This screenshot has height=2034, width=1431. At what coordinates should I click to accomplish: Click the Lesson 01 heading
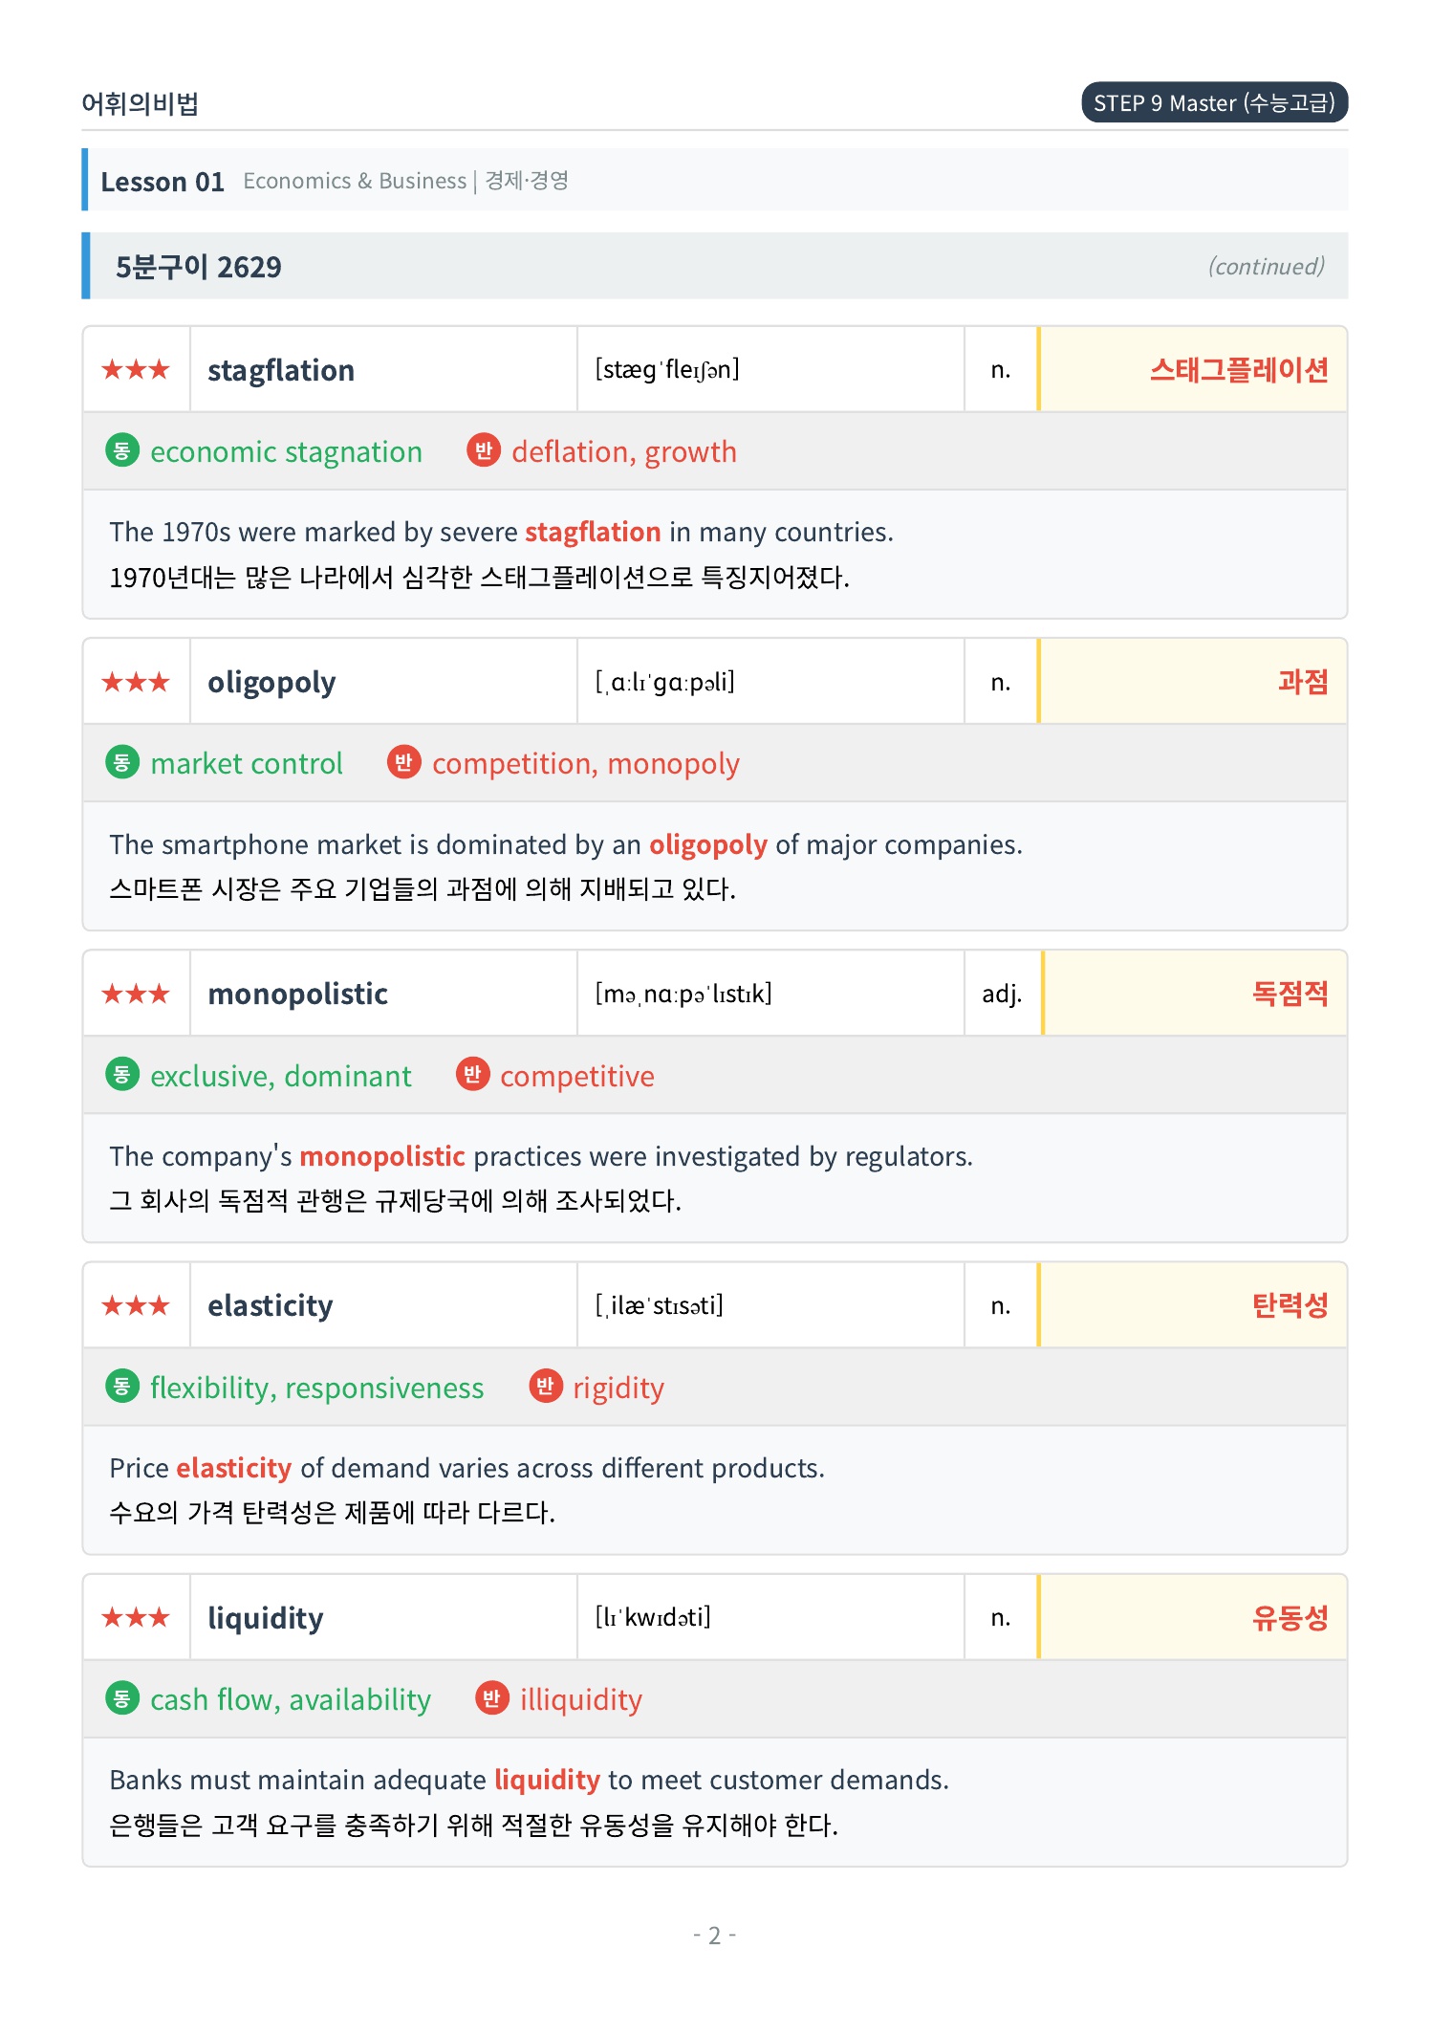tap(163, 181)
